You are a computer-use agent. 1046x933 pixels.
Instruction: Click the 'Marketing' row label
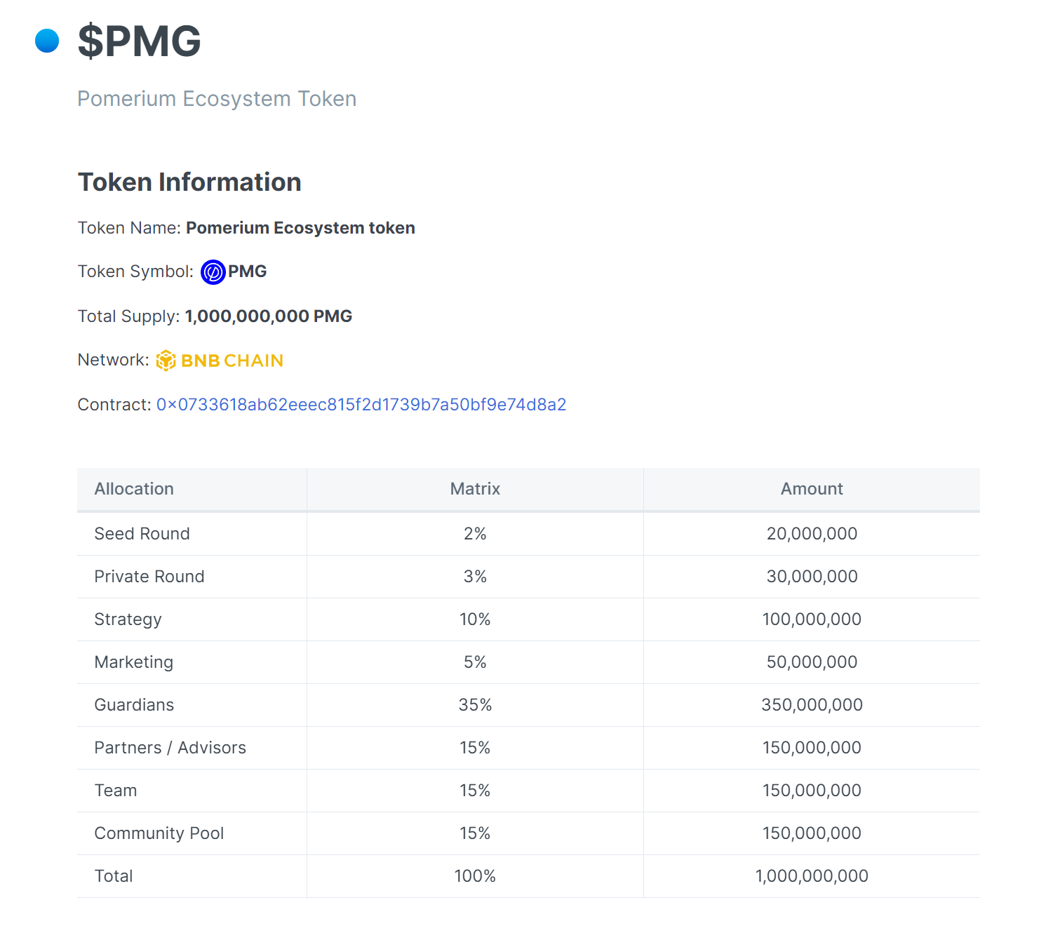click(134, 662)
